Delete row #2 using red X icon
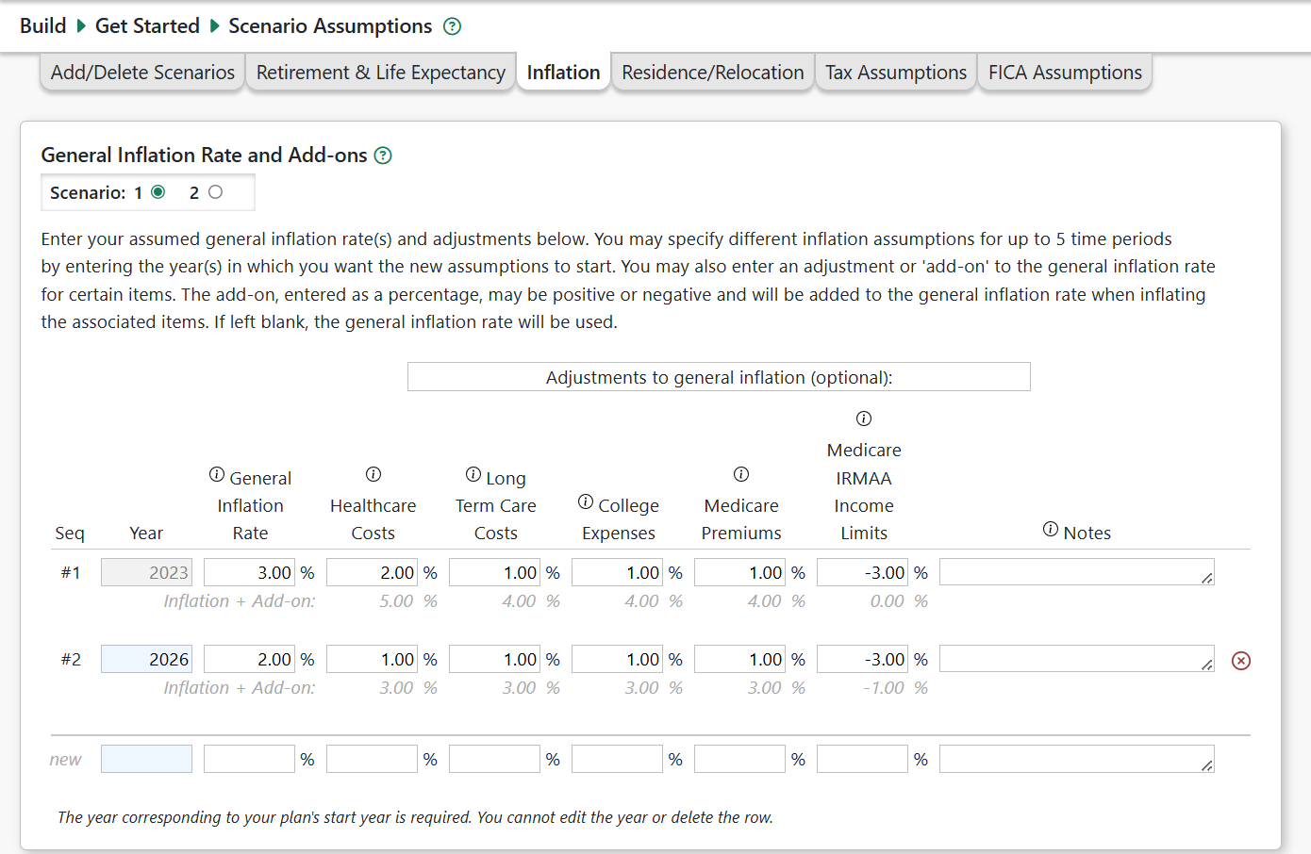 1241,661
